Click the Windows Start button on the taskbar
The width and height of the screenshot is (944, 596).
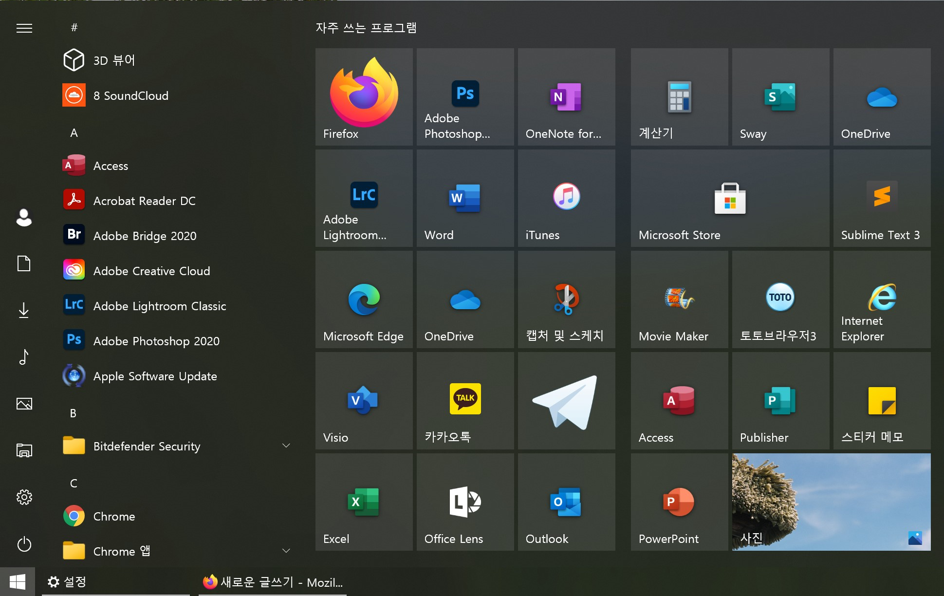[x=18, y=582]
